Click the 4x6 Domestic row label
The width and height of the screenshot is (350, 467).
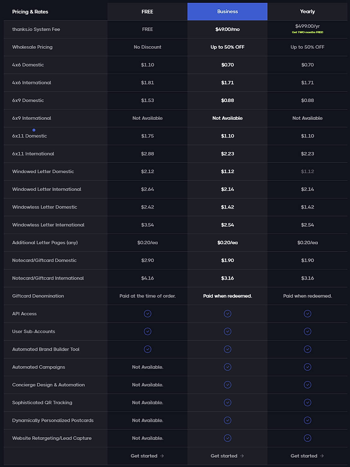(x=28, y=65)
